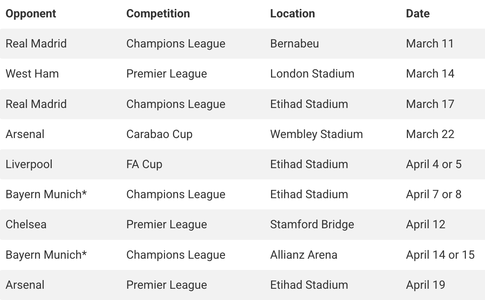Click the Opponent column header
This screenshot has height=300, width=485.
coord(31,14)
